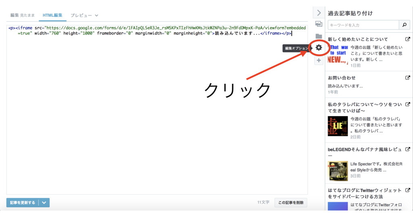The height and width of the screenshot is (217, 413).
Task: Click the 記事を更新する button
Action: click(x=23, y=203)
